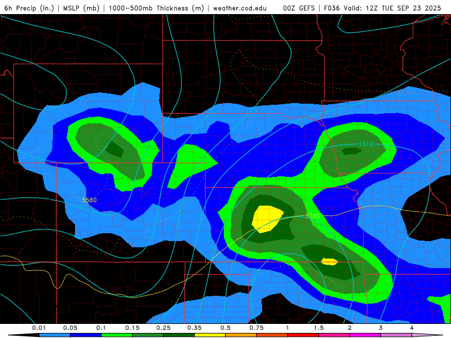This screenshot has height=338, width=451.
Task: Click the '5700' thickness contour label
Action: pos(313,216)
